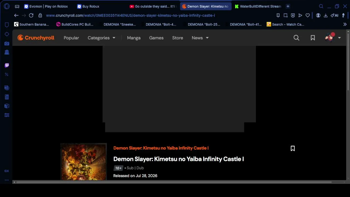Open the Opera GX main menu
The height and width of the screenshot is (197, 350).
[7, 6]
